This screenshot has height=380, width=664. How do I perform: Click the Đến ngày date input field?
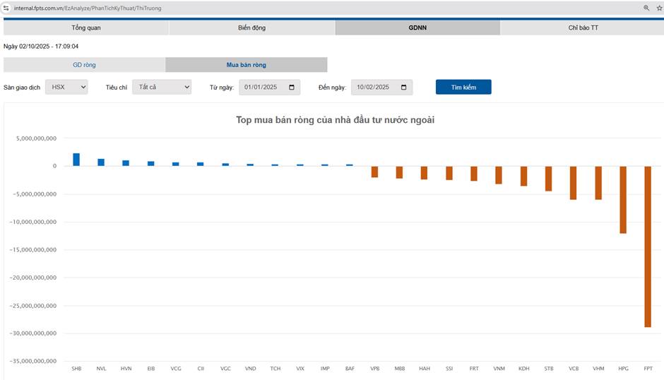374,87
